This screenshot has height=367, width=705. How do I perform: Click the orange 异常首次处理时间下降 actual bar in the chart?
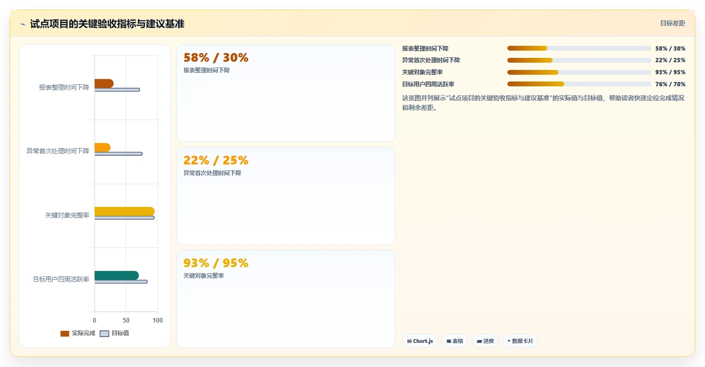point(102,148)
